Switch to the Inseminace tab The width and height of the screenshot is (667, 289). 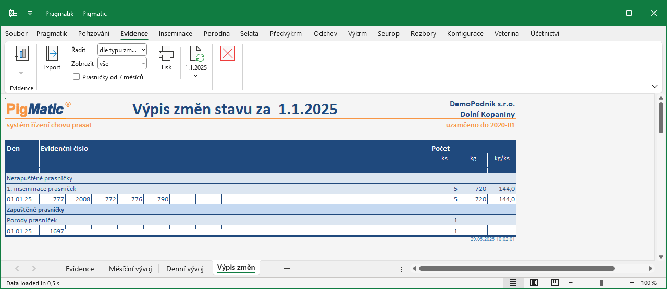[176, 33]
